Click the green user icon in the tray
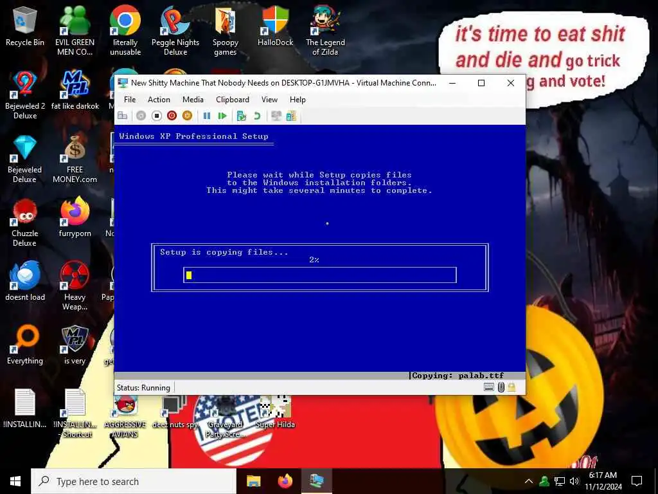The width and height of the screenshot is (658, 494). point(544,481)
